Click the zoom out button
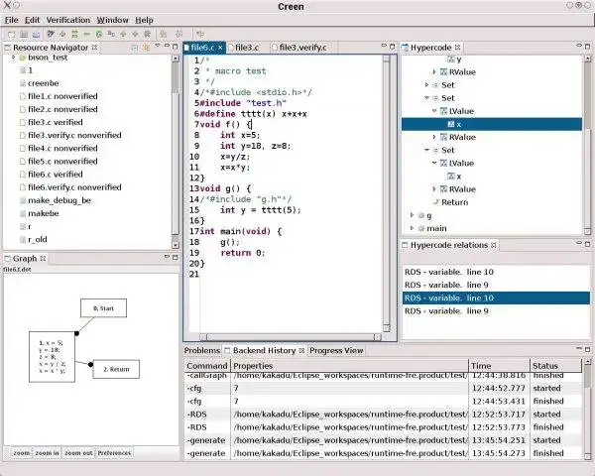The image size is (595, 476). coord(79,452)
